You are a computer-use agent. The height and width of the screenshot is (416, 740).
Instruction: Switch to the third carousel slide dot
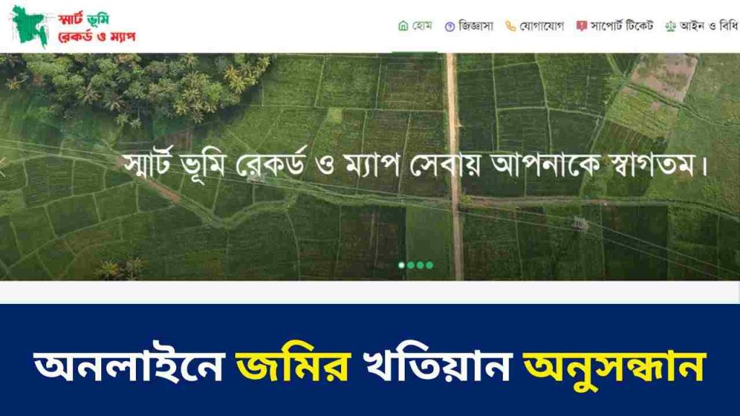click(x=420, y=265)
